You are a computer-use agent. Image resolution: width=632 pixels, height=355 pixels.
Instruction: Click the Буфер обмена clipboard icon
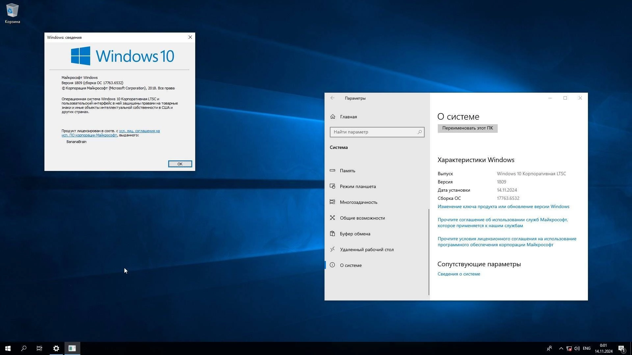click(x=332, y=234)
